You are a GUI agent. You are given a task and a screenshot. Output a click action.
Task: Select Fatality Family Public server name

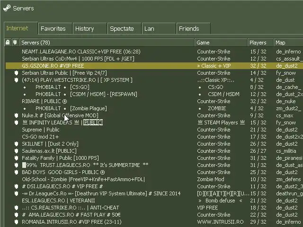point(60,158)
